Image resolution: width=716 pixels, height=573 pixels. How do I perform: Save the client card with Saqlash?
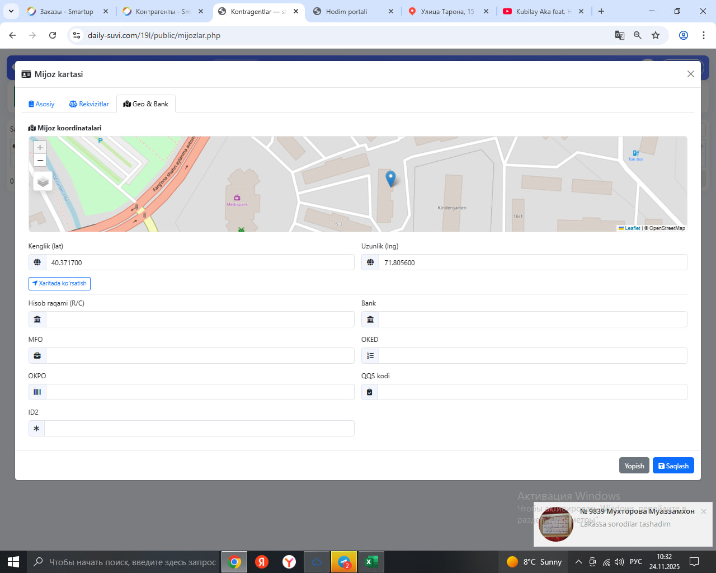(x=673, y=466)
